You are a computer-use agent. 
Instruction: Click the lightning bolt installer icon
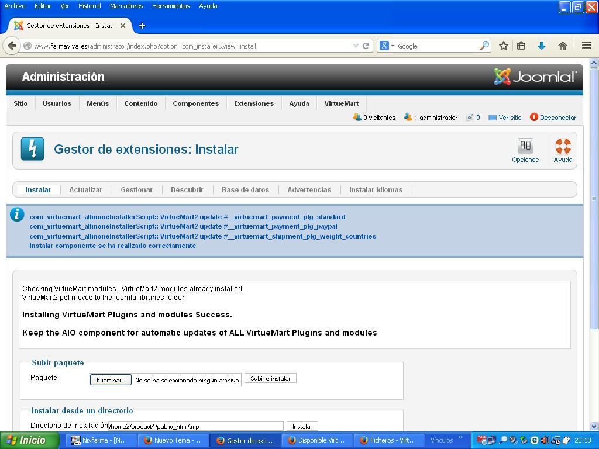(x=33, y=149)
